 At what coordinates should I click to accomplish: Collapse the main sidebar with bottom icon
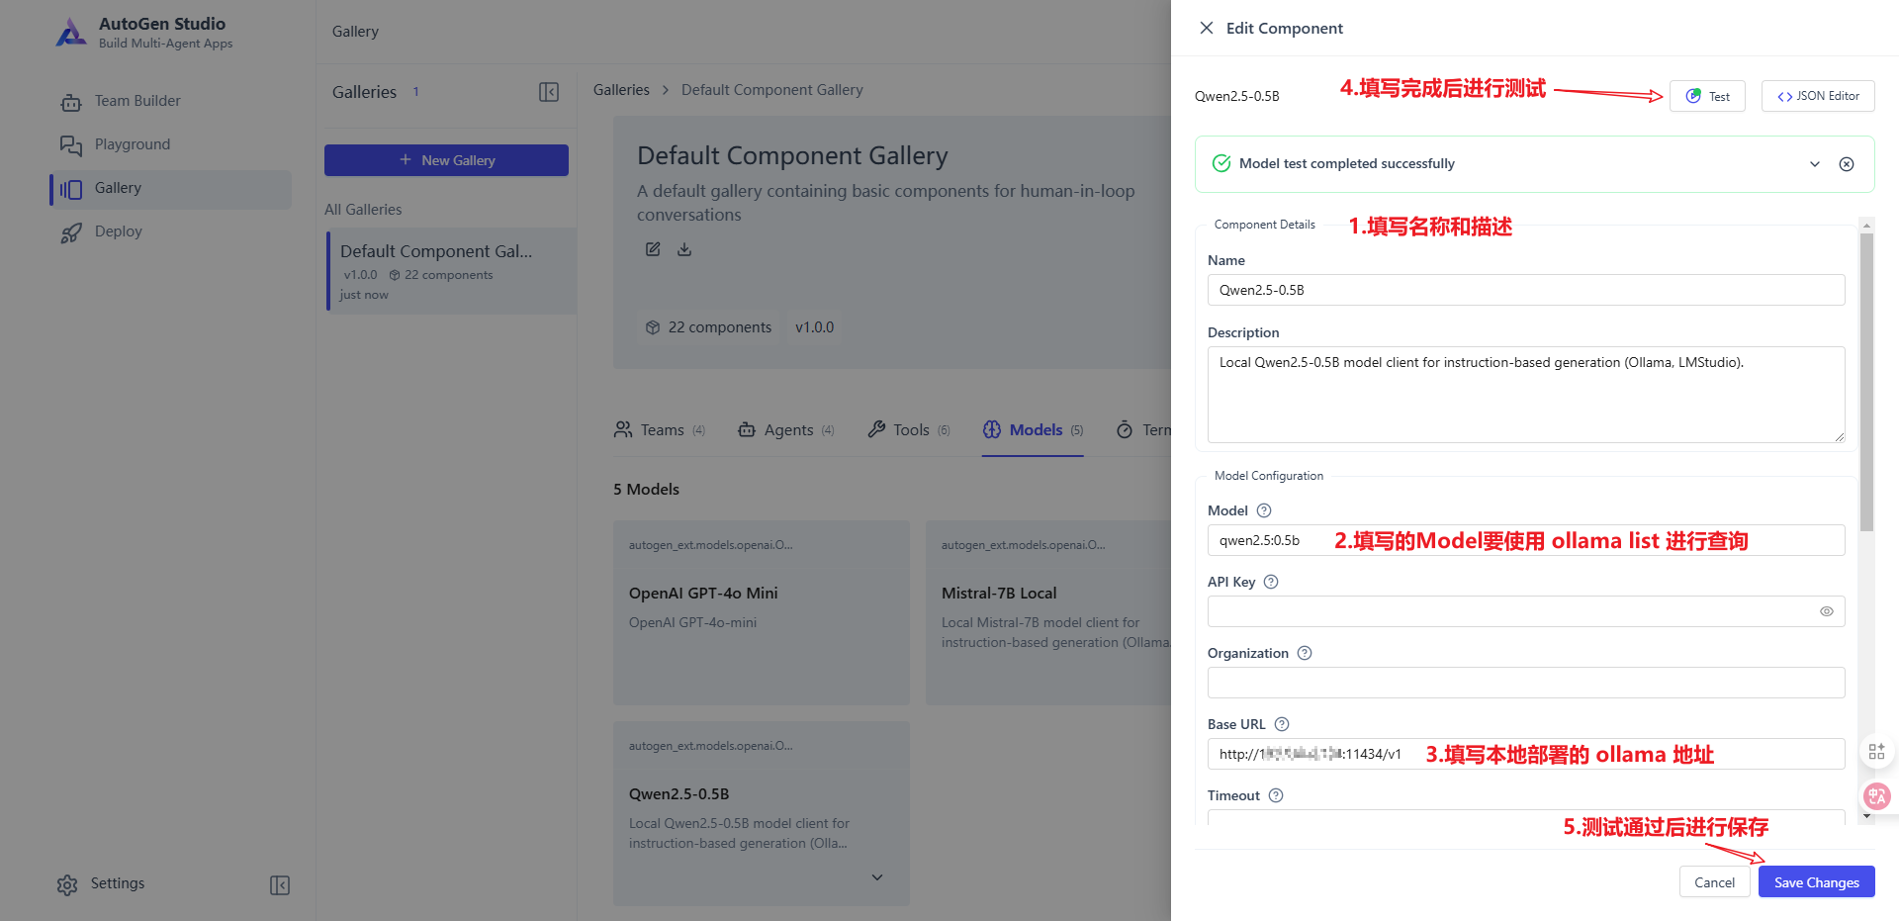tap(280, 884)
